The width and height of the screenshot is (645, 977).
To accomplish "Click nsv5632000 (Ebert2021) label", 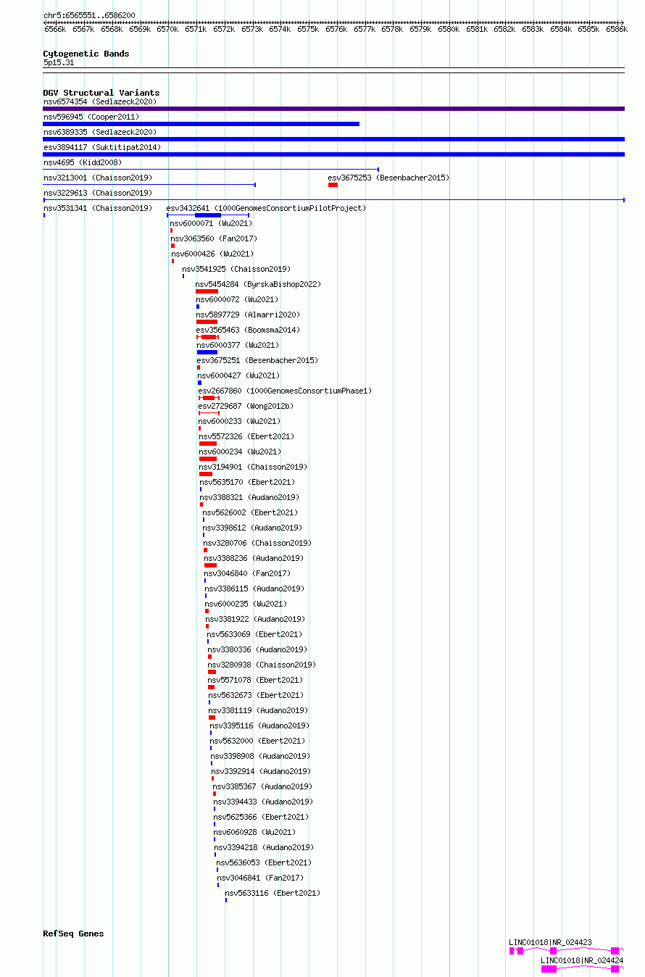I will [258, 741].
